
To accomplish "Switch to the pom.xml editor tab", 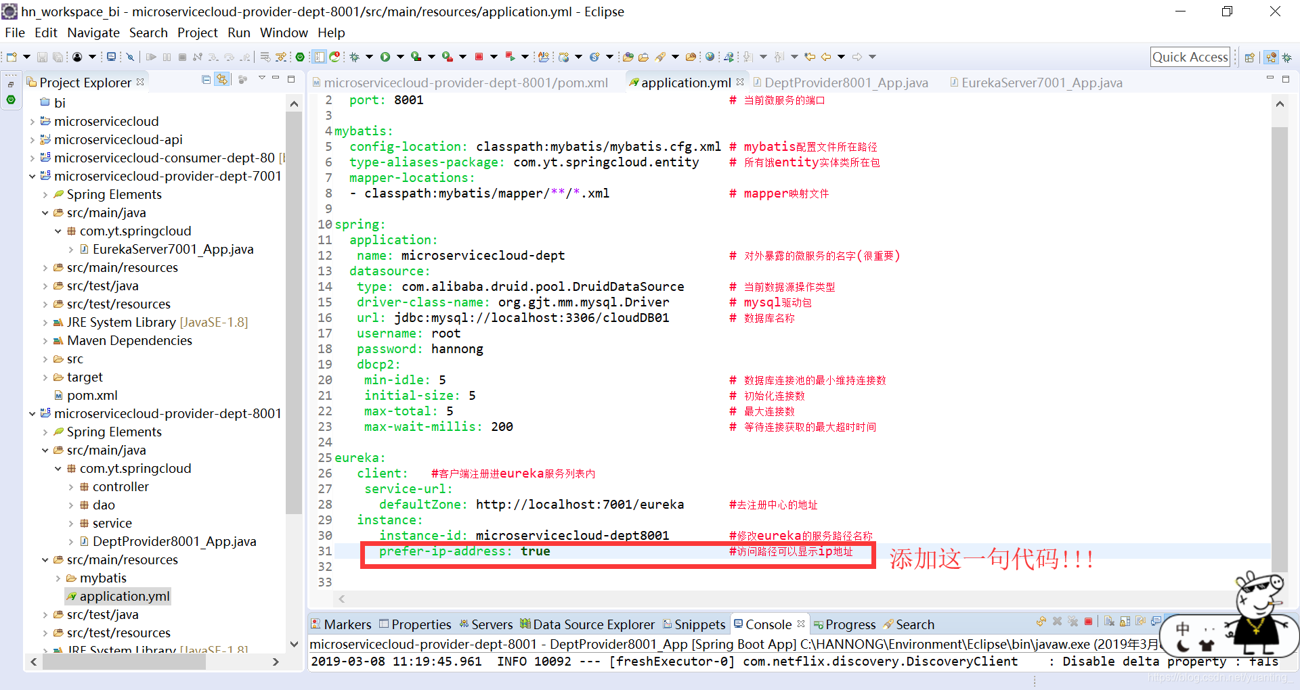I will [x=460, y=83].
